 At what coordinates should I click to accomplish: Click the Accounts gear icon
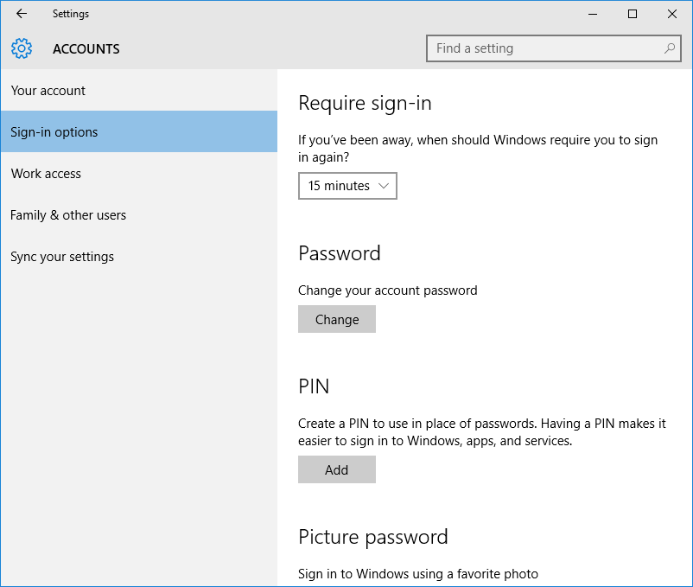pyautogui.click(x=22, y=48)
